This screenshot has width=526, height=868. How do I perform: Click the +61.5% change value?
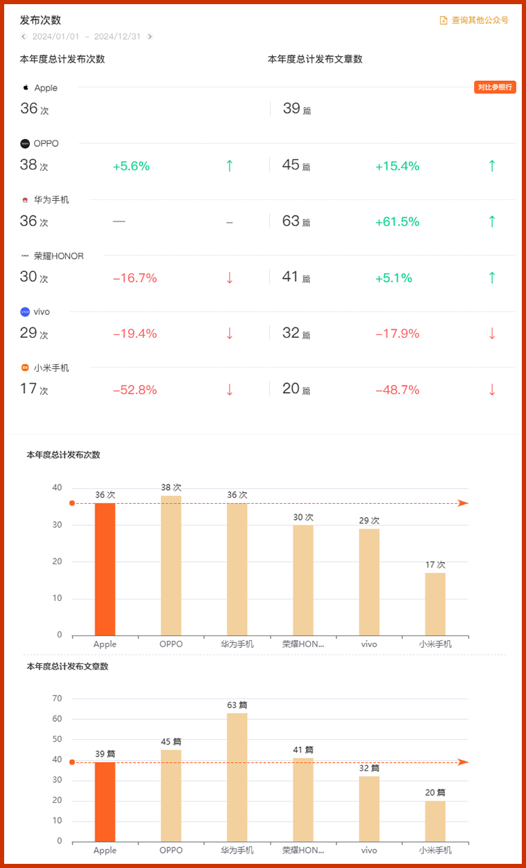397,222
